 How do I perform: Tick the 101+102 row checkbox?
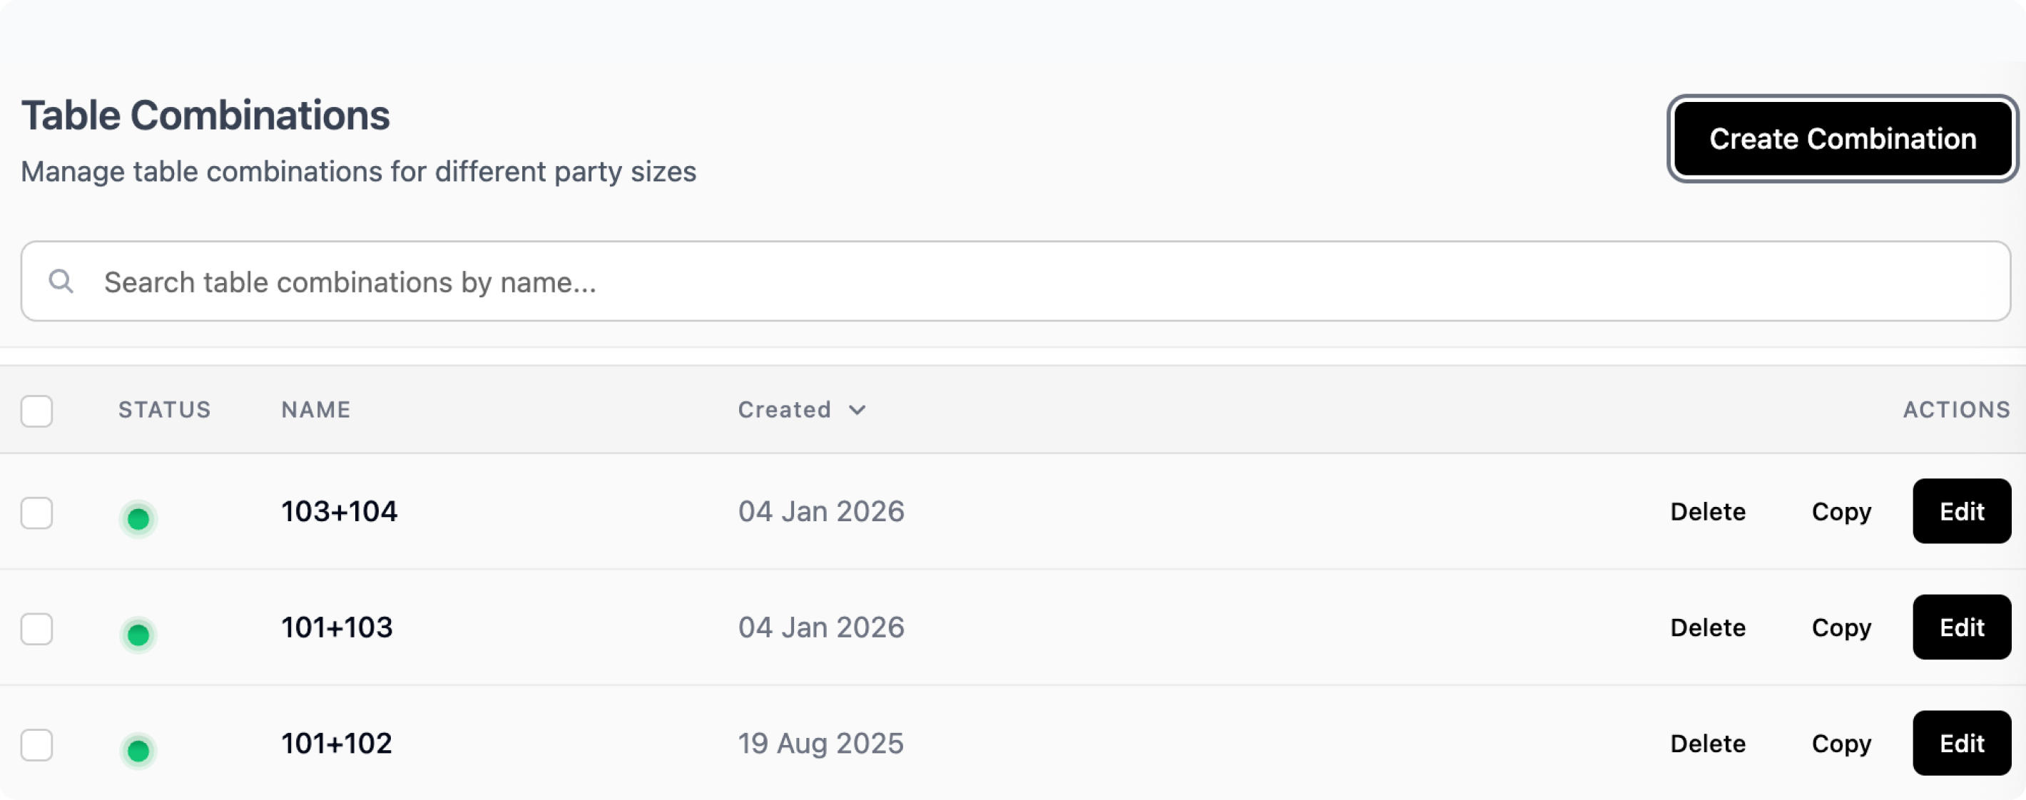tap(37, 745)
